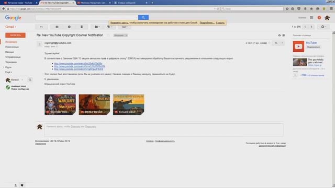The image size is (335, 188).
Task: Click Подробнее link in notification banner
Action: [207, 22]
